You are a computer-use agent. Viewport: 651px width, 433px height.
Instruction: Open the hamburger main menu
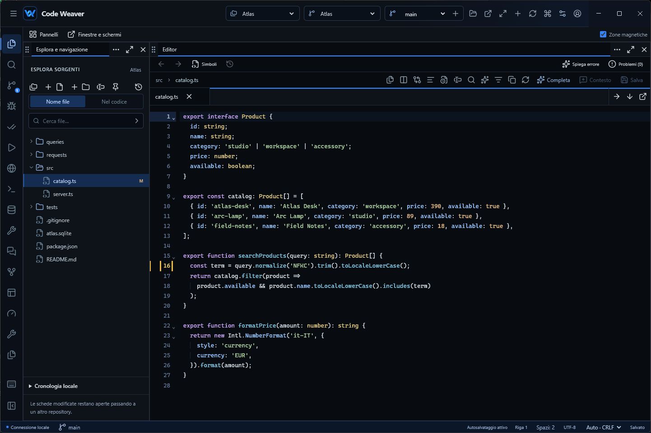coord(14,14)
